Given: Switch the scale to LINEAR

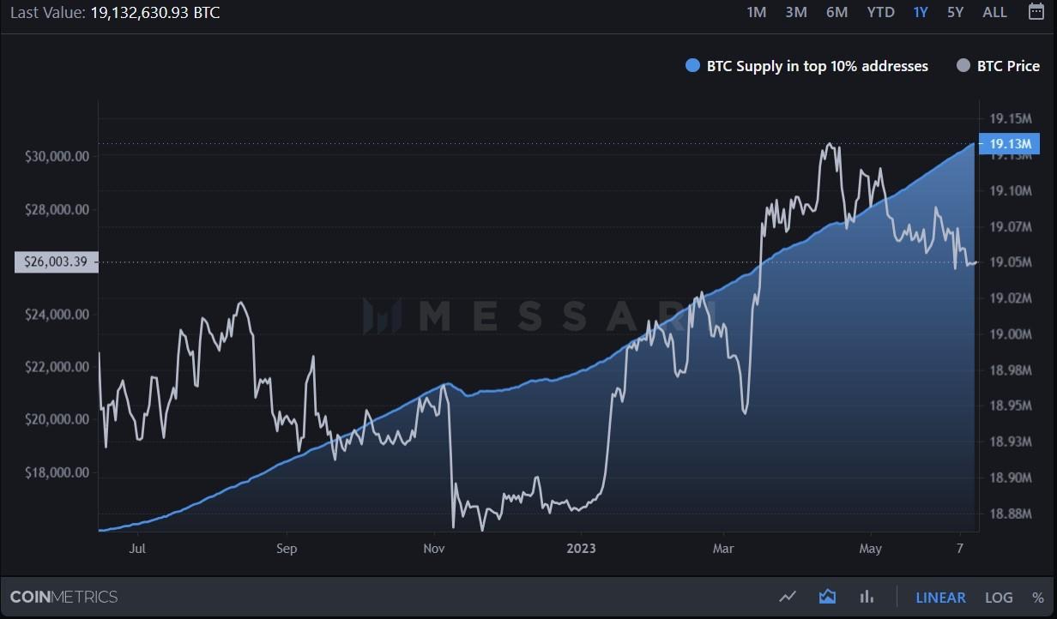Looking at the screenshot, I should [x=940, y=598].
